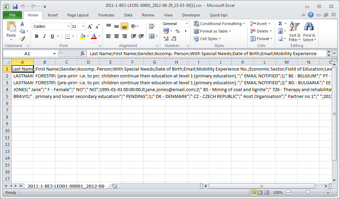Click the formula bar text field
Image resolution: width=340 pixels, height=199 pixels.
click(206, 53)
